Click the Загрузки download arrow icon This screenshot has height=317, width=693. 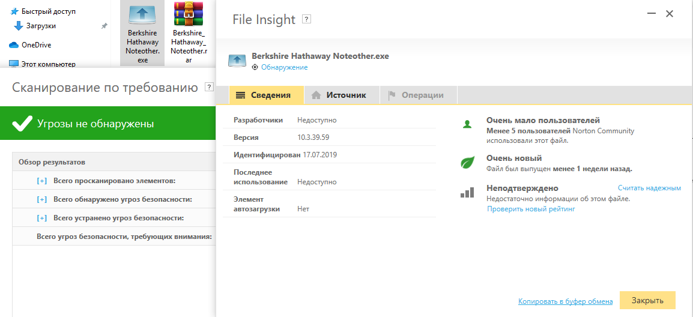pos(18,26)
